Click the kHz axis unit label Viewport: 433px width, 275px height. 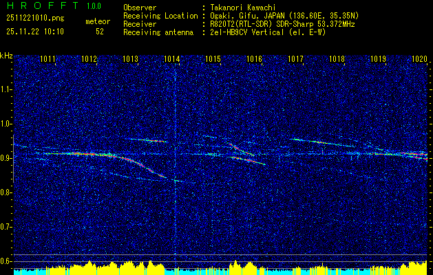(x=6, y=56)
